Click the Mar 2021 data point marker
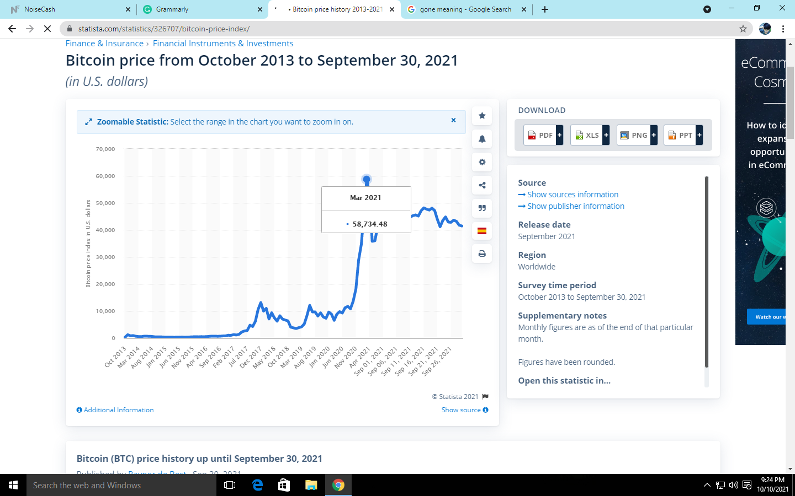795x496 pixels. point(367,179)
